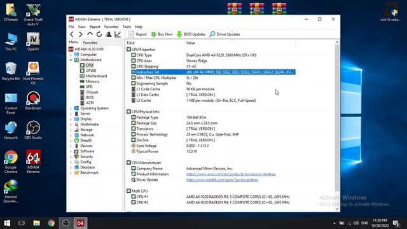This screenshot has width=407, height=229.
Task: Open the Favorites menu in the menu bar
Action: point(111,27)
